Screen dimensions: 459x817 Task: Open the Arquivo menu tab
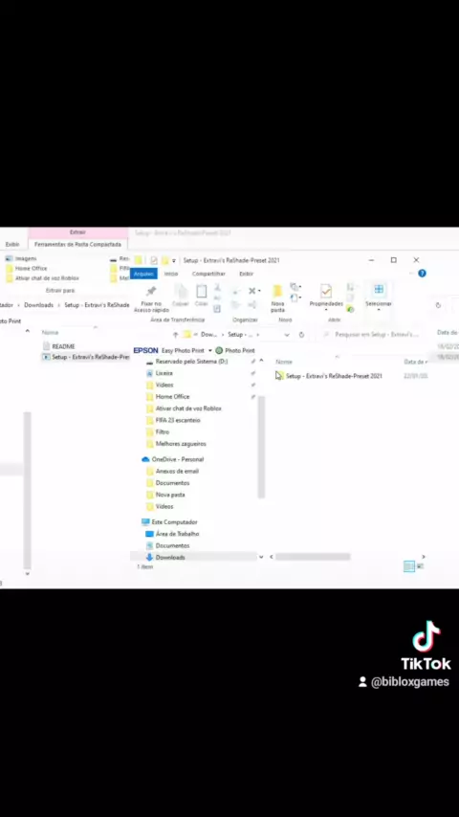coord(143,274)
